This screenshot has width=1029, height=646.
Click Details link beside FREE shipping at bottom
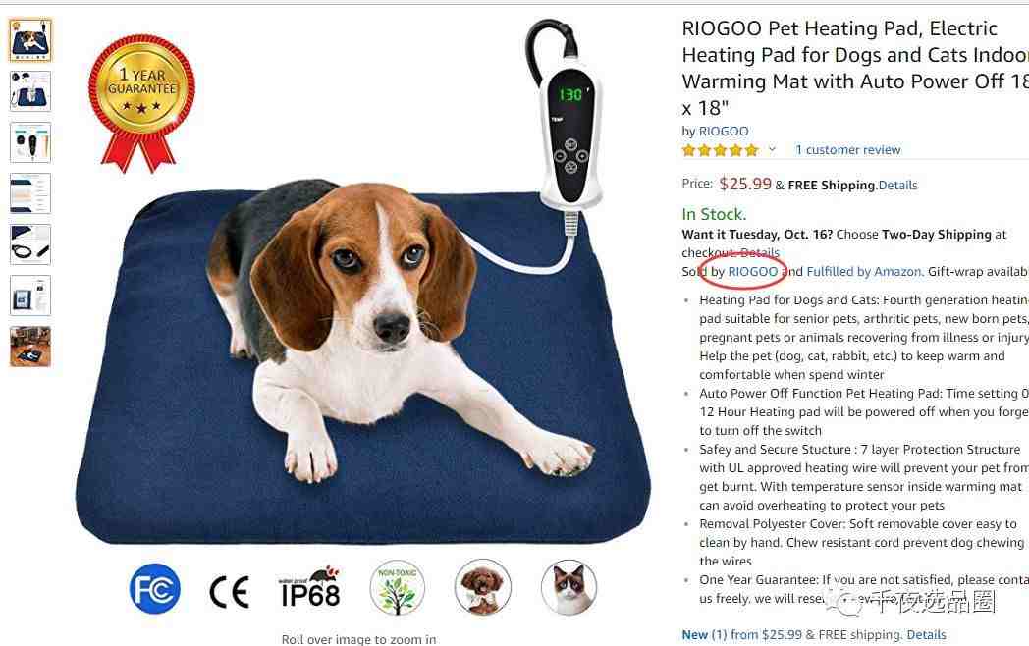point(926,635)
